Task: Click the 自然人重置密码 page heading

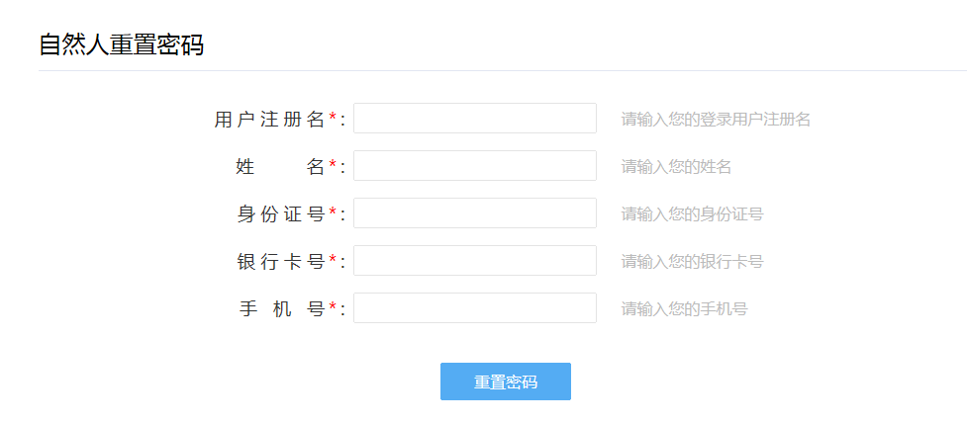Action: coord(122,45)
